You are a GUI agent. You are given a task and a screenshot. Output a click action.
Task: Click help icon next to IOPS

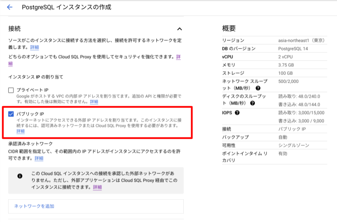tap(237, 113)
